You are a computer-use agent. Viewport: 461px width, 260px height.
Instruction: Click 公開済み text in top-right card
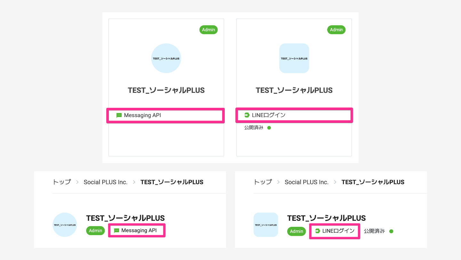pos(254,128)
